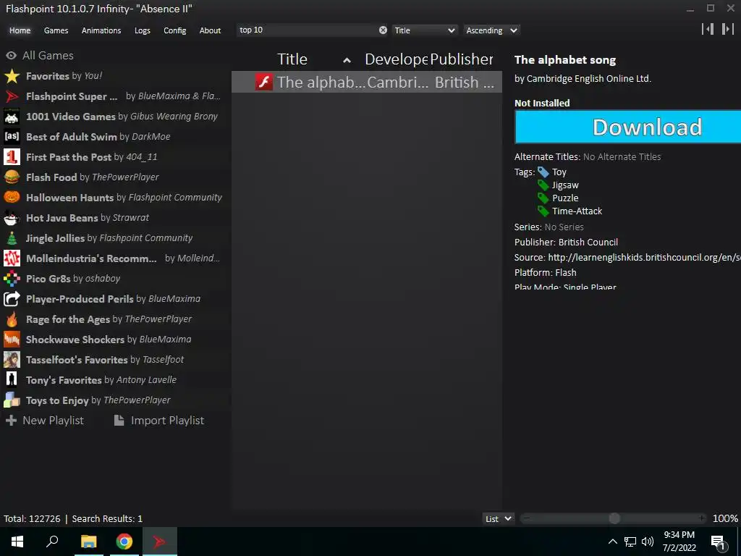The width and height of the screenshot is (741, 556).
Task: Open File Explorer from taskbar
Action: 88,542
